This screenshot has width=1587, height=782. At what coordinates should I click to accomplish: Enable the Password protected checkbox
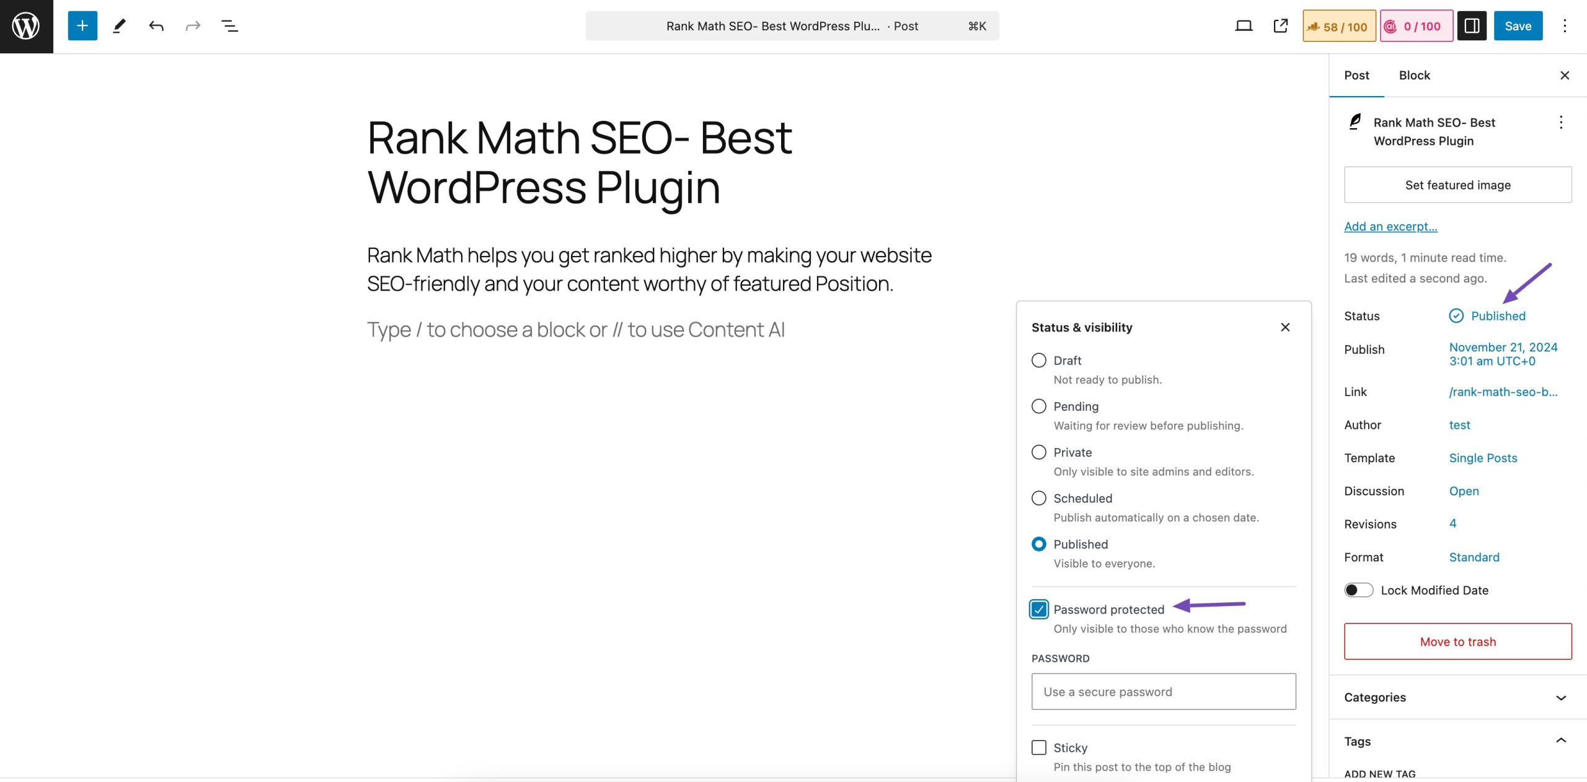pyautogui.click(x=1038, y=608)
